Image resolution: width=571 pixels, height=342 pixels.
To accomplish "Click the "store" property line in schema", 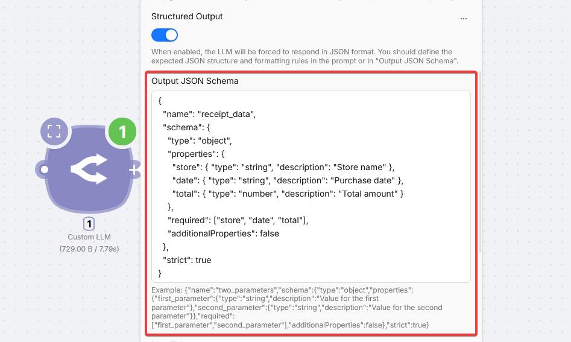I will coord(283,167).
